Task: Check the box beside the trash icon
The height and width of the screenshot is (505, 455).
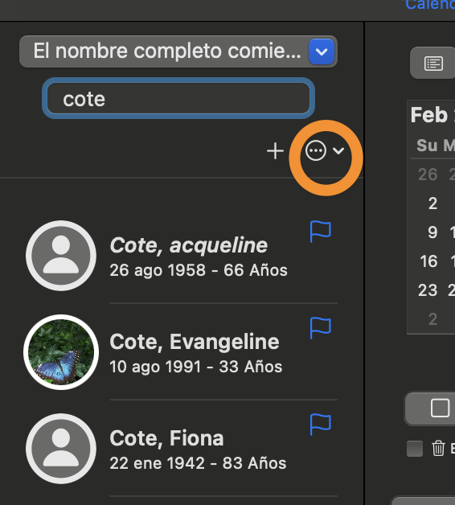Action: point(415,449)
